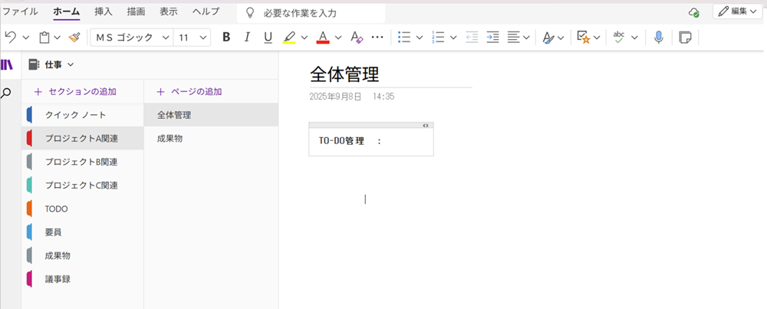
Task: Open the Tags dropdown arrow
Action: 597,37
